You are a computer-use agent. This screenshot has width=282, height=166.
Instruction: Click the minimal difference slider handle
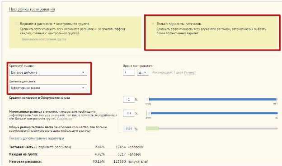coord(149,113)
